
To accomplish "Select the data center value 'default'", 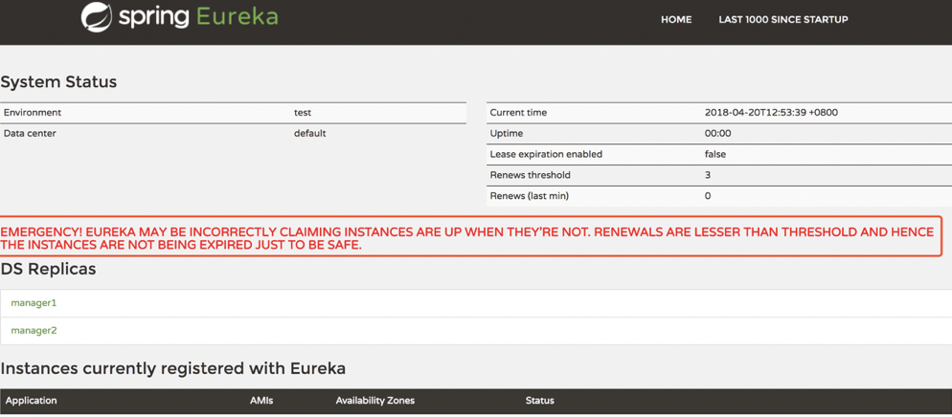I will [309, 133].
